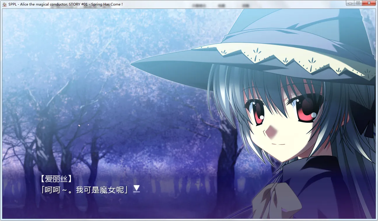Click the SPPL program icon in the title bar
378x221 pixels.
[x=4, y=4]
